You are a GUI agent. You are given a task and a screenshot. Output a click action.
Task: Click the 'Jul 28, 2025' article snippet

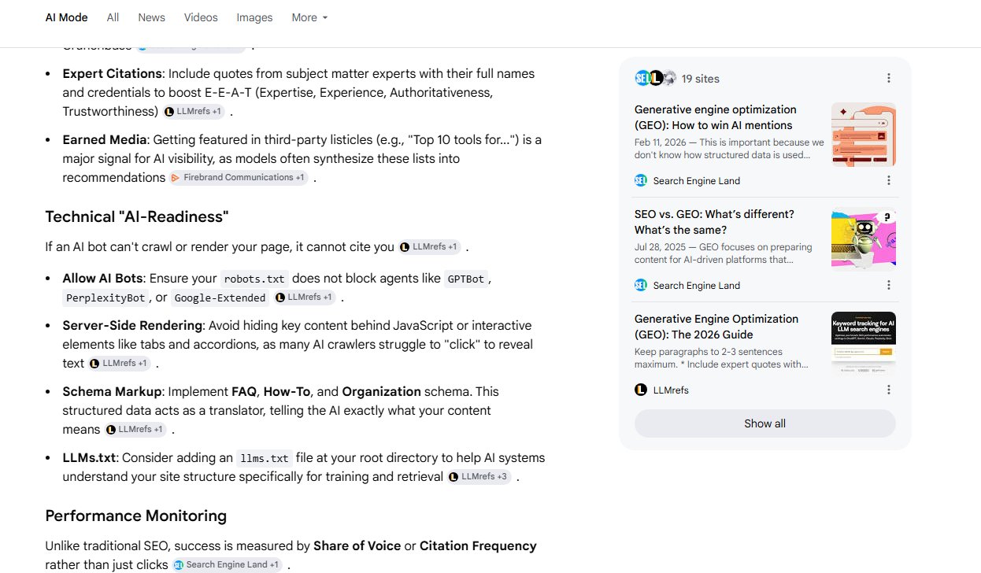(724, 253)
